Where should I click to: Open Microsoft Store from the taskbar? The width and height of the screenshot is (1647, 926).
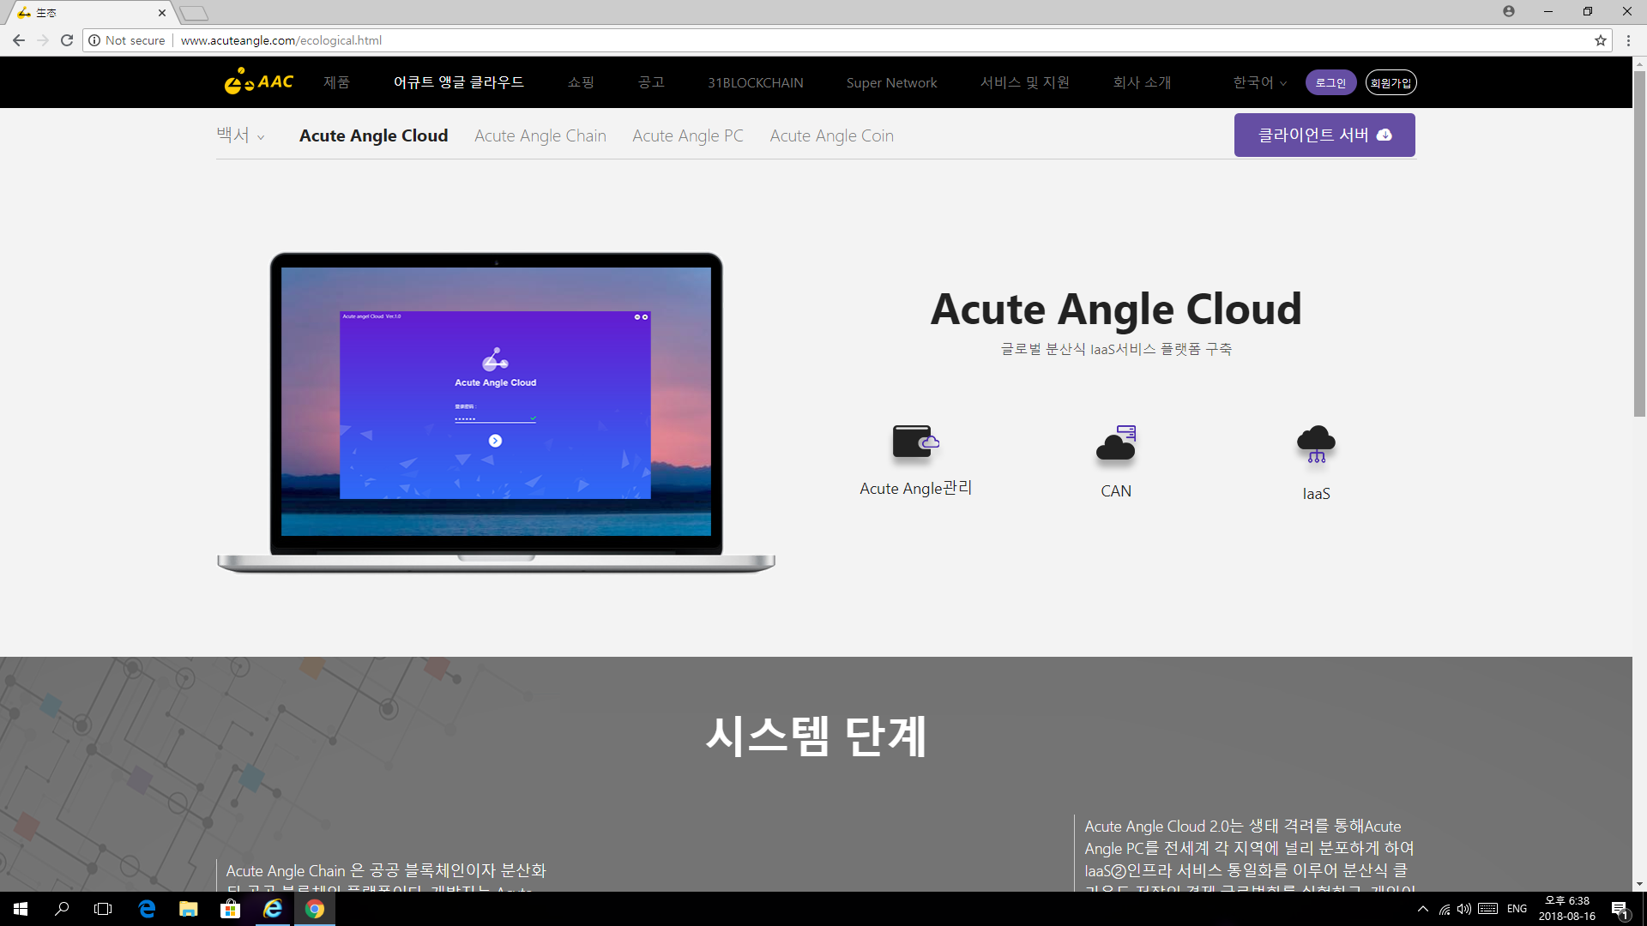(230, 909)
